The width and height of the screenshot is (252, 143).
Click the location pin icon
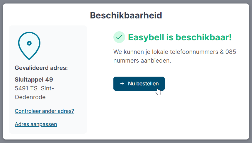tap(29, 46)
